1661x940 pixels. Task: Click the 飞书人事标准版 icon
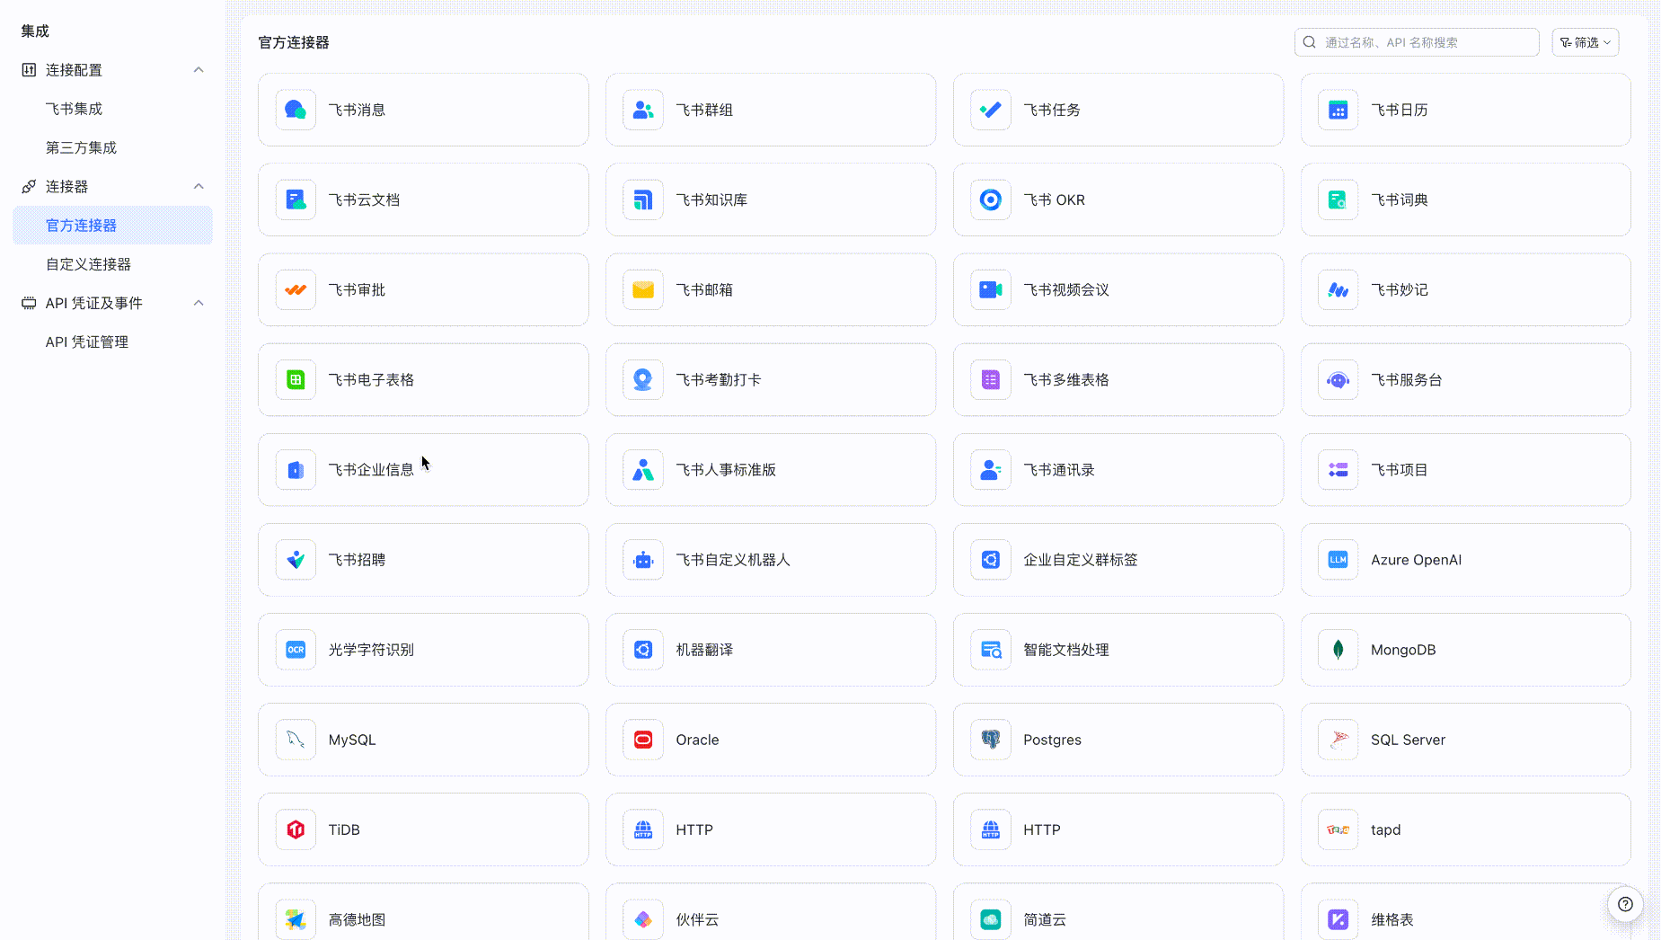[643, 469]
